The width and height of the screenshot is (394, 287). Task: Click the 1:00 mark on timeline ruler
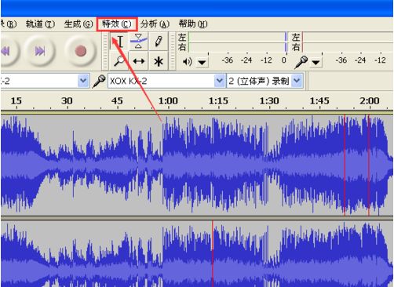168,101
